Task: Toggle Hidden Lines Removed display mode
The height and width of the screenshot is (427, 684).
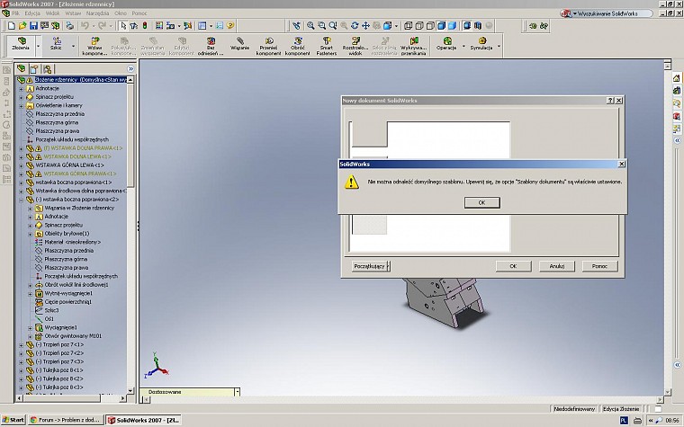Action: coord(430,26)
